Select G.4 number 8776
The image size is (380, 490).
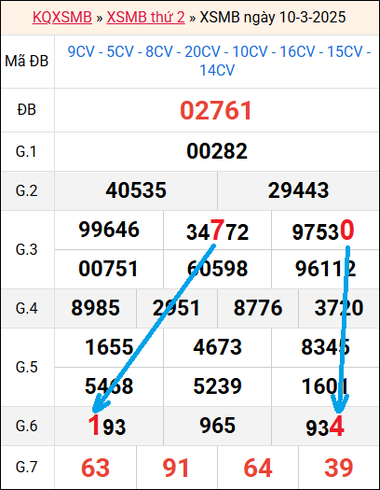[258, 308]
